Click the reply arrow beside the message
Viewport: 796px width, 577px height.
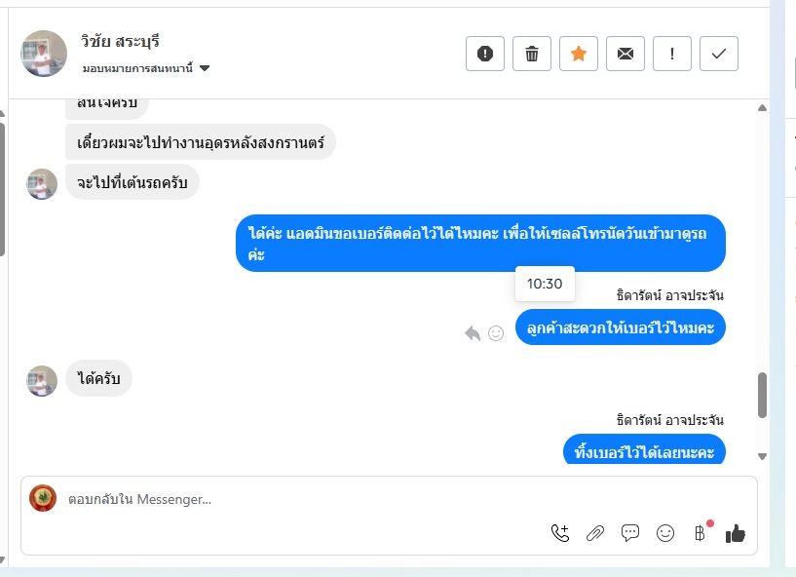[x=473, y=333]
